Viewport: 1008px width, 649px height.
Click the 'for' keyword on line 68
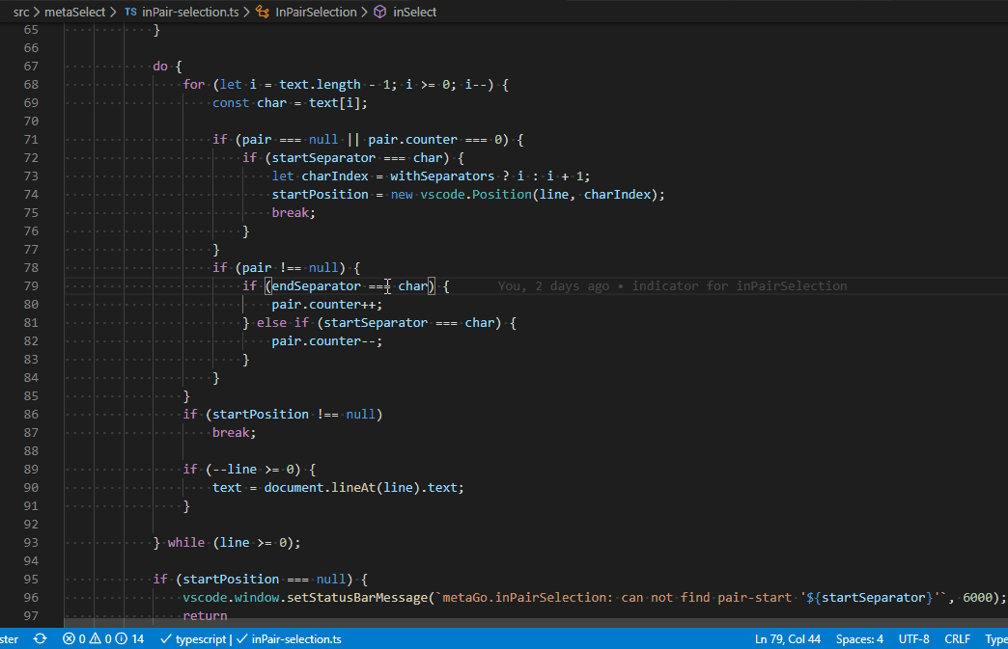click(x=193, y=84)
